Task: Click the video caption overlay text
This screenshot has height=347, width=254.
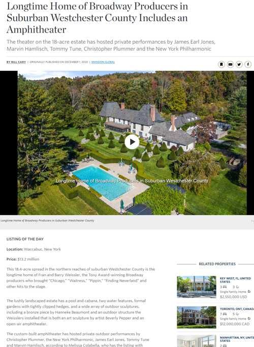Action: pos(132,181)
